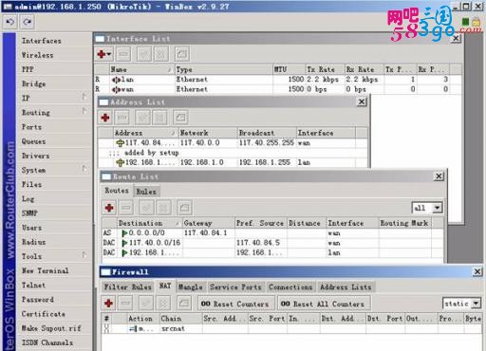Open the all dropdown in Route List

[437, 208]
